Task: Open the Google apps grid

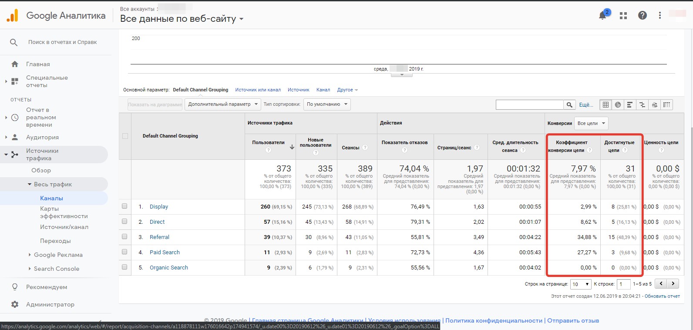Action: (x=623, y=16)
